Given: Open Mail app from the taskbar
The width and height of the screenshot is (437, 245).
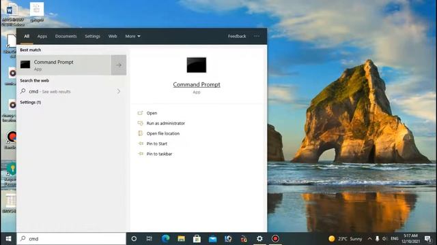Looking at the screenshot, I should (x=212, y=239).
